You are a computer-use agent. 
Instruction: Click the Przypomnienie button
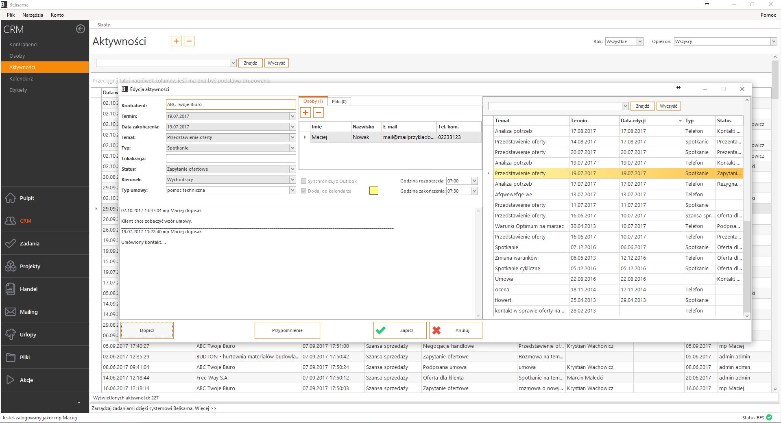click(x=287, y=330)
